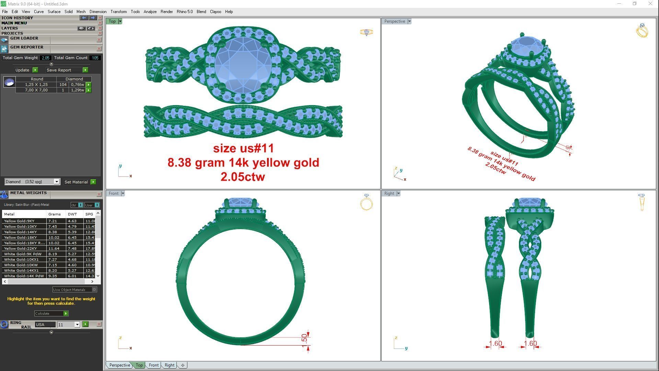This screenshot has width=659, height=371.
Task: Apply ring rail with green arrow
Action: point(85,324)
